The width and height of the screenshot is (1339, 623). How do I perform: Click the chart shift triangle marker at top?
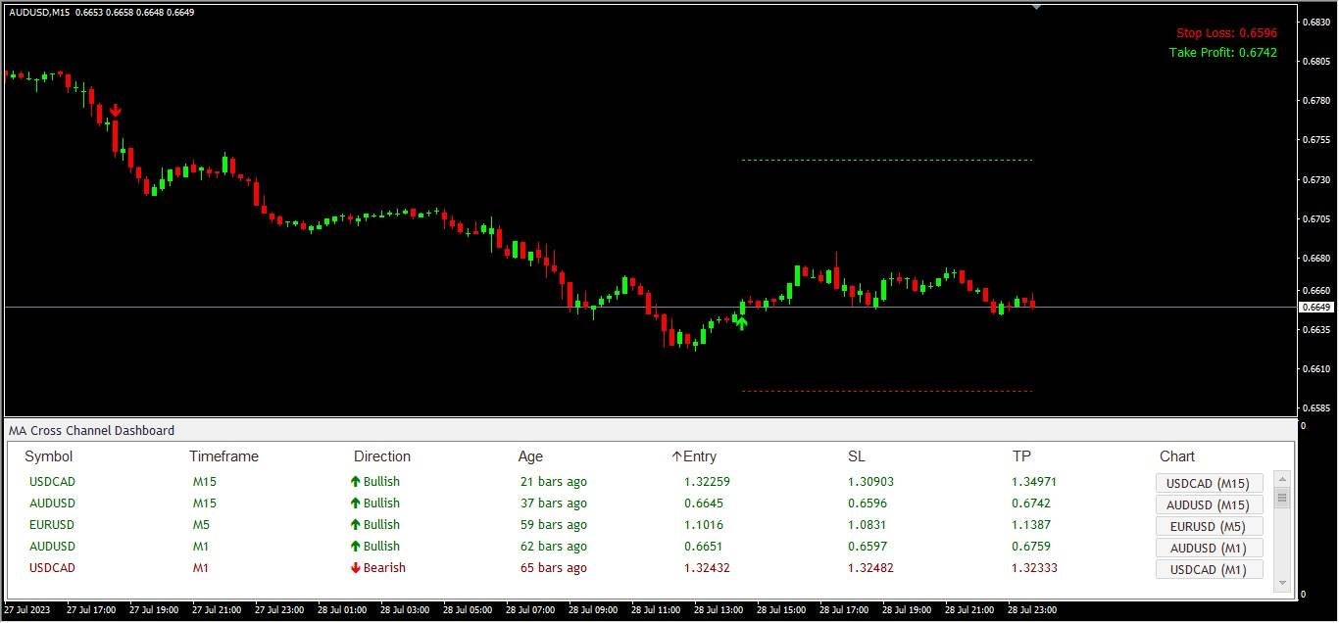pos(1037,6)
